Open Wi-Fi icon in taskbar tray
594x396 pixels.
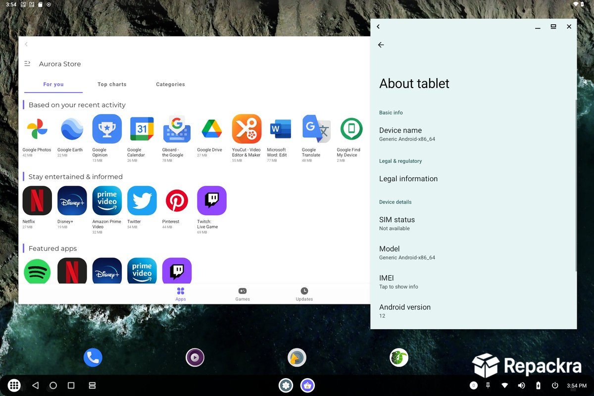click(x=505, y=386)
